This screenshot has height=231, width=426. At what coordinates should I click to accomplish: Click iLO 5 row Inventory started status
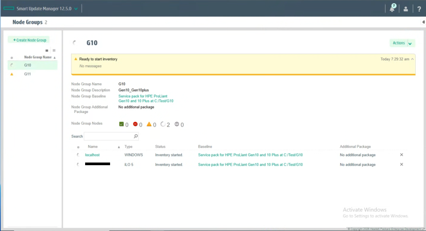[169, 165]
